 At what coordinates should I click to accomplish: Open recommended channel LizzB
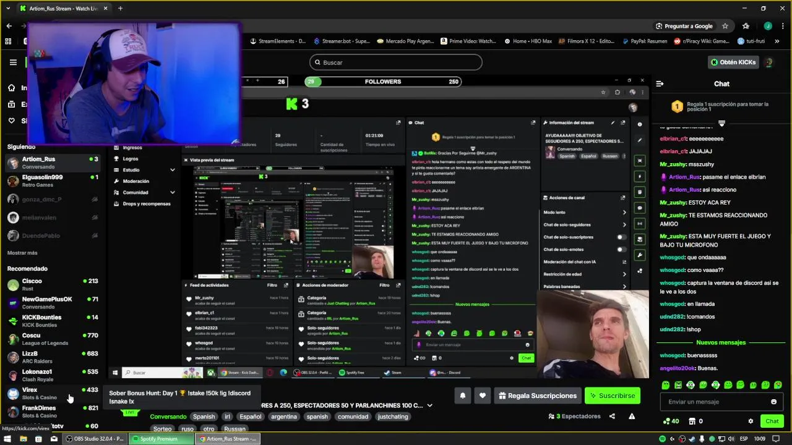[x=52, y=357]
